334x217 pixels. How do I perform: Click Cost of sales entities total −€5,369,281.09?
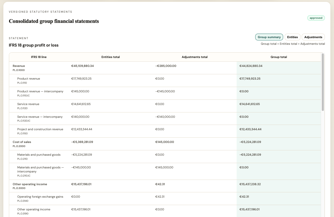point(82,142)
